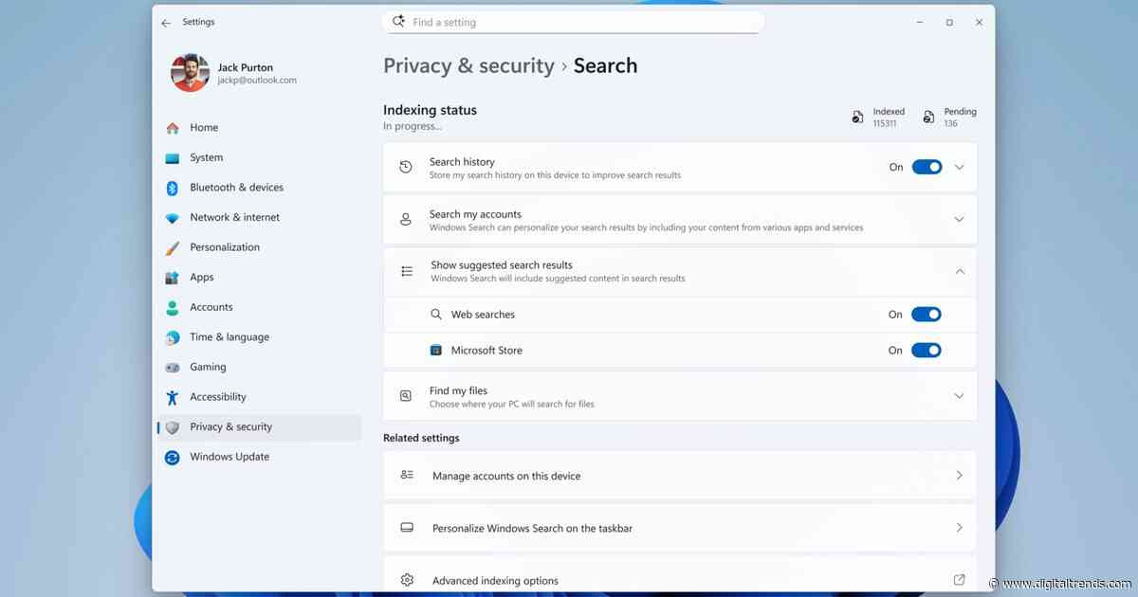Click the suggested search results list icon
This screenshot has height=597, width=1138.
407,271
